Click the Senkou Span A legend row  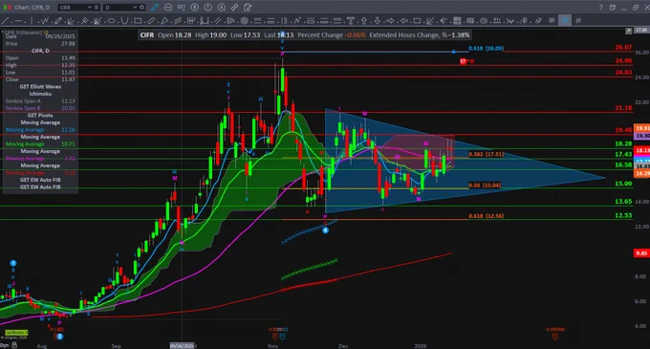tap(40, 100)
